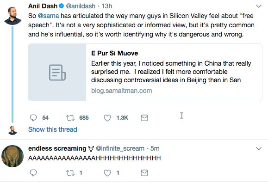Open the E Pur Si Muove link card
268x183 pixels.
pyautogui.click(x=145, y=72)
